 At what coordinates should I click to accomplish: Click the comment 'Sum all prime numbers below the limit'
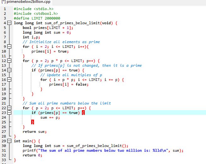click(67, 103)
